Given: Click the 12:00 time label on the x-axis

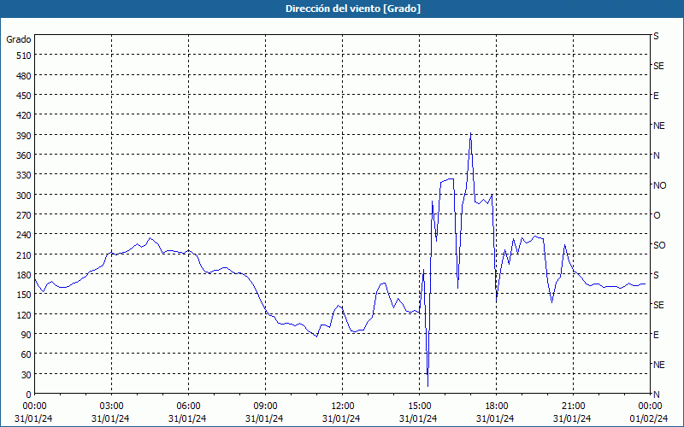Looking at the screenshot, I should (343, 407).
